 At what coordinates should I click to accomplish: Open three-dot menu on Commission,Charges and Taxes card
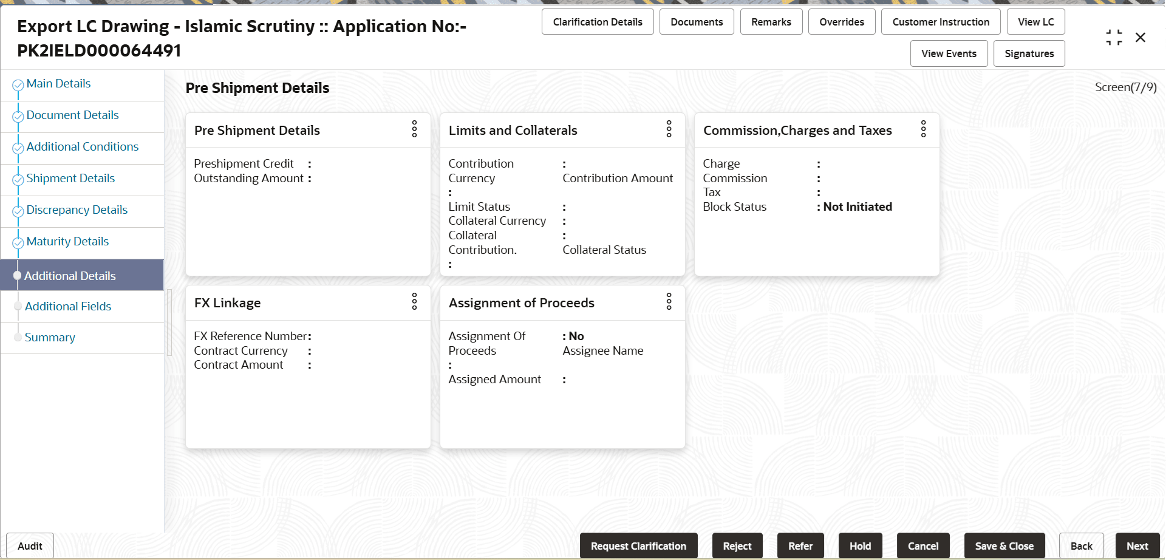pyautogui.click(x=923, y=129)
